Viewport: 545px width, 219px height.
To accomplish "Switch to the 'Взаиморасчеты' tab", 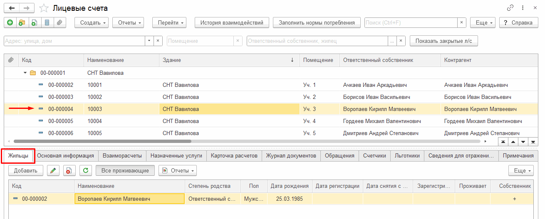I will click(122, 156).
